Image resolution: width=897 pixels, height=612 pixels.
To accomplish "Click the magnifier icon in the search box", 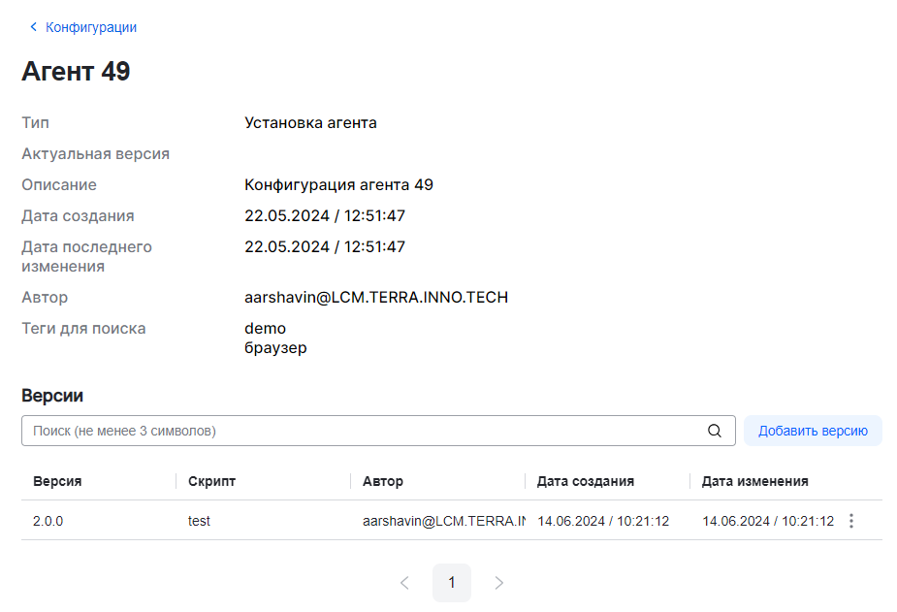I will coord(715,431).
